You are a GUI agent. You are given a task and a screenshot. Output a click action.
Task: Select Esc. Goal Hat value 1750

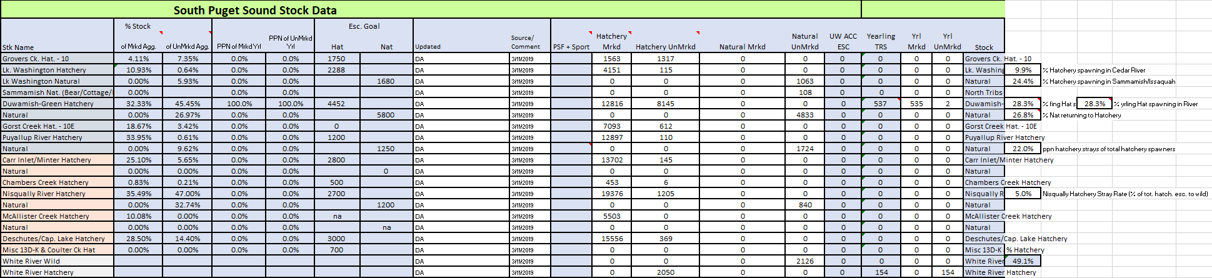(337, 59)
